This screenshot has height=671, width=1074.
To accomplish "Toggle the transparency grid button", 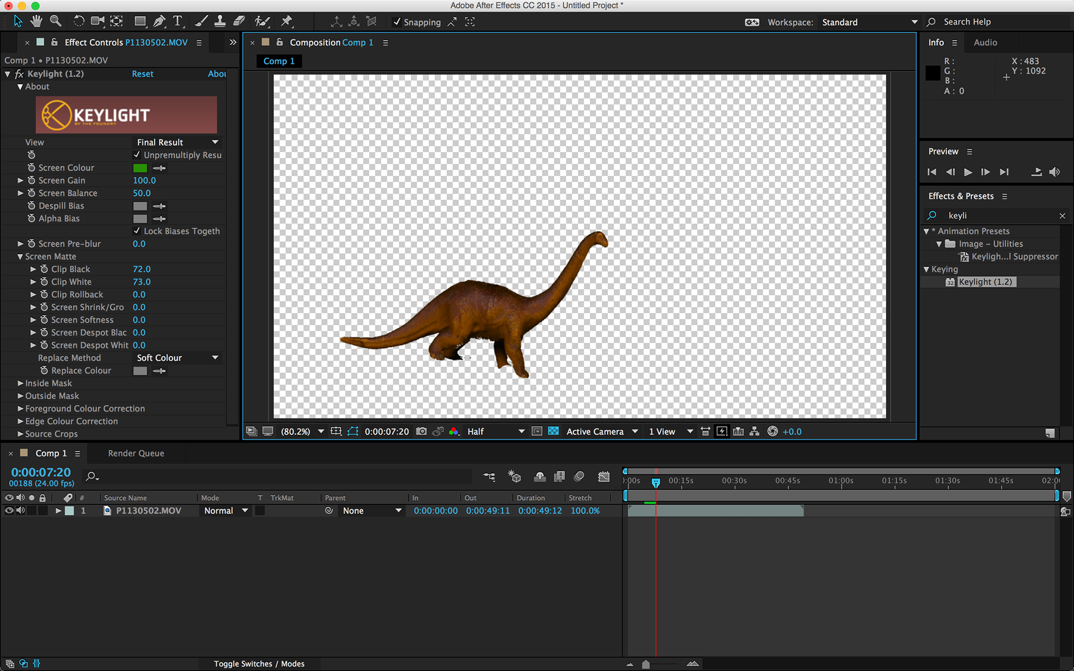I will [x=553, y=431].
